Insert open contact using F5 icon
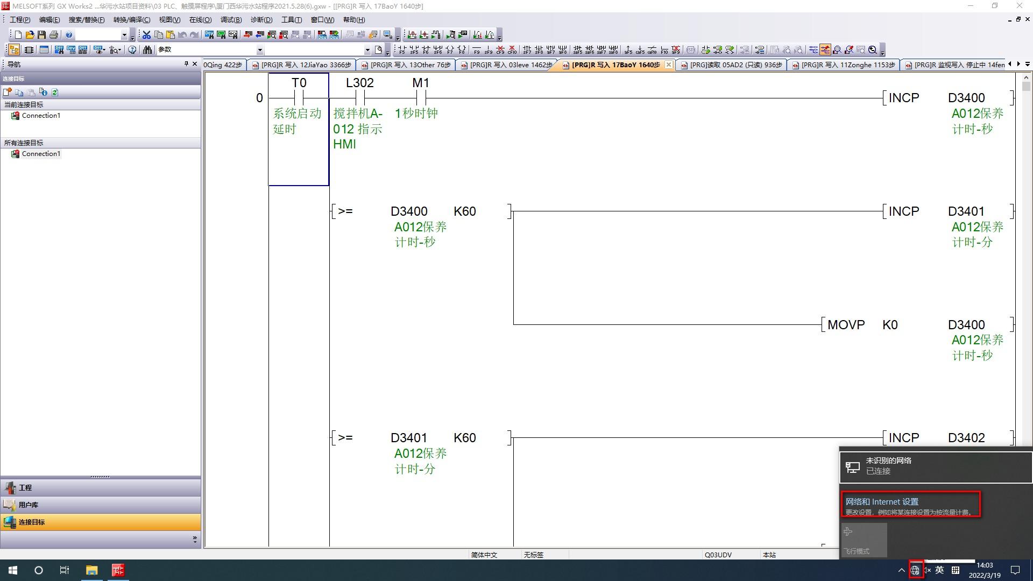This screenshot has width=1033, height=581. pos(401,50)
